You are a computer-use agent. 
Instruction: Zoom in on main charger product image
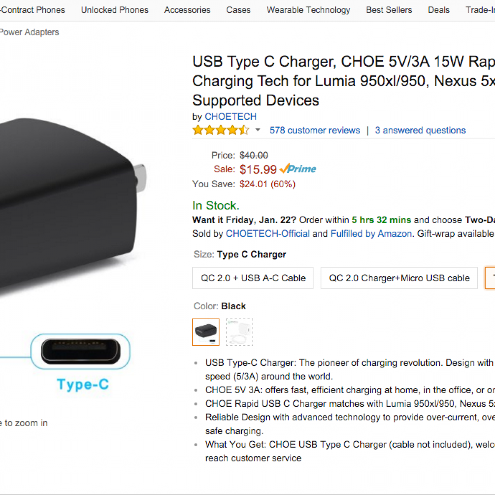pyautogui.click(x=72, y=206)
